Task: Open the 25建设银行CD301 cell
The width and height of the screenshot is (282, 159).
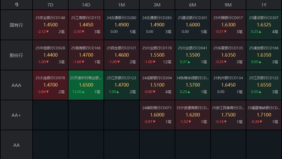Action: pyautogui.click(x=193, y=25)
